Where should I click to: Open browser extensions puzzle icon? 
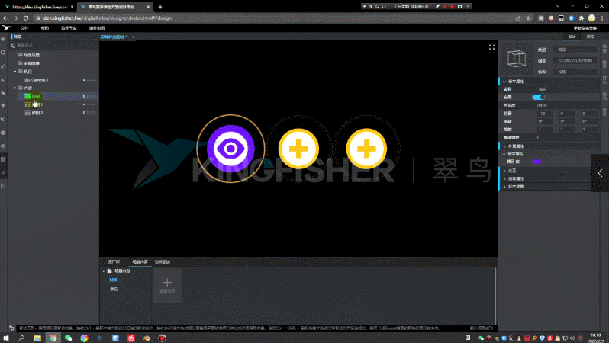coord(582,18)
